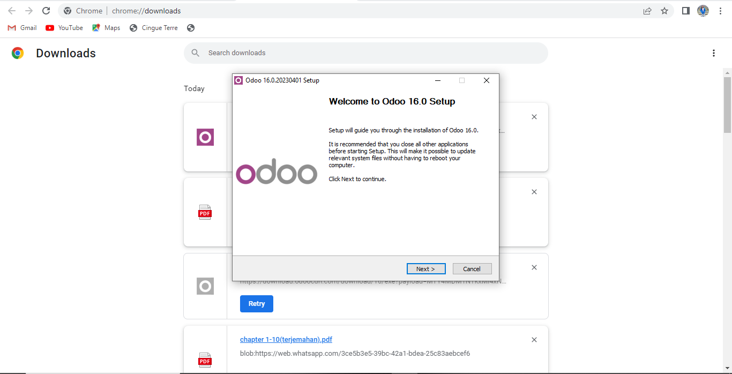Screen dimensions: 732x374
Task: Remove the failed Odoo download entry
Action: tap(534, 267)
